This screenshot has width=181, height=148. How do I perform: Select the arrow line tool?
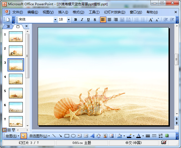pos(60,136)
